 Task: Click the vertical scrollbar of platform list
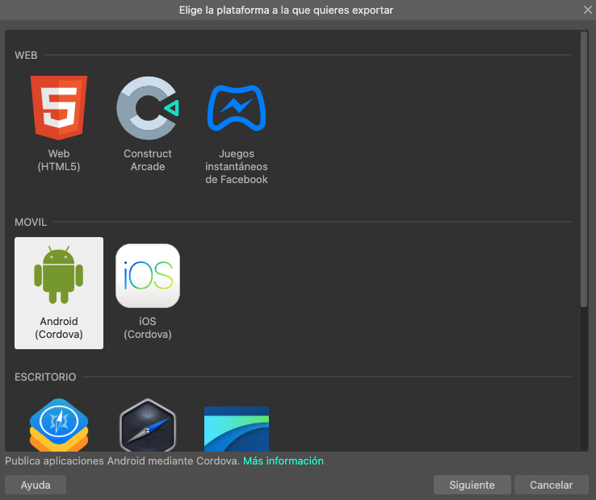(584, 169)
